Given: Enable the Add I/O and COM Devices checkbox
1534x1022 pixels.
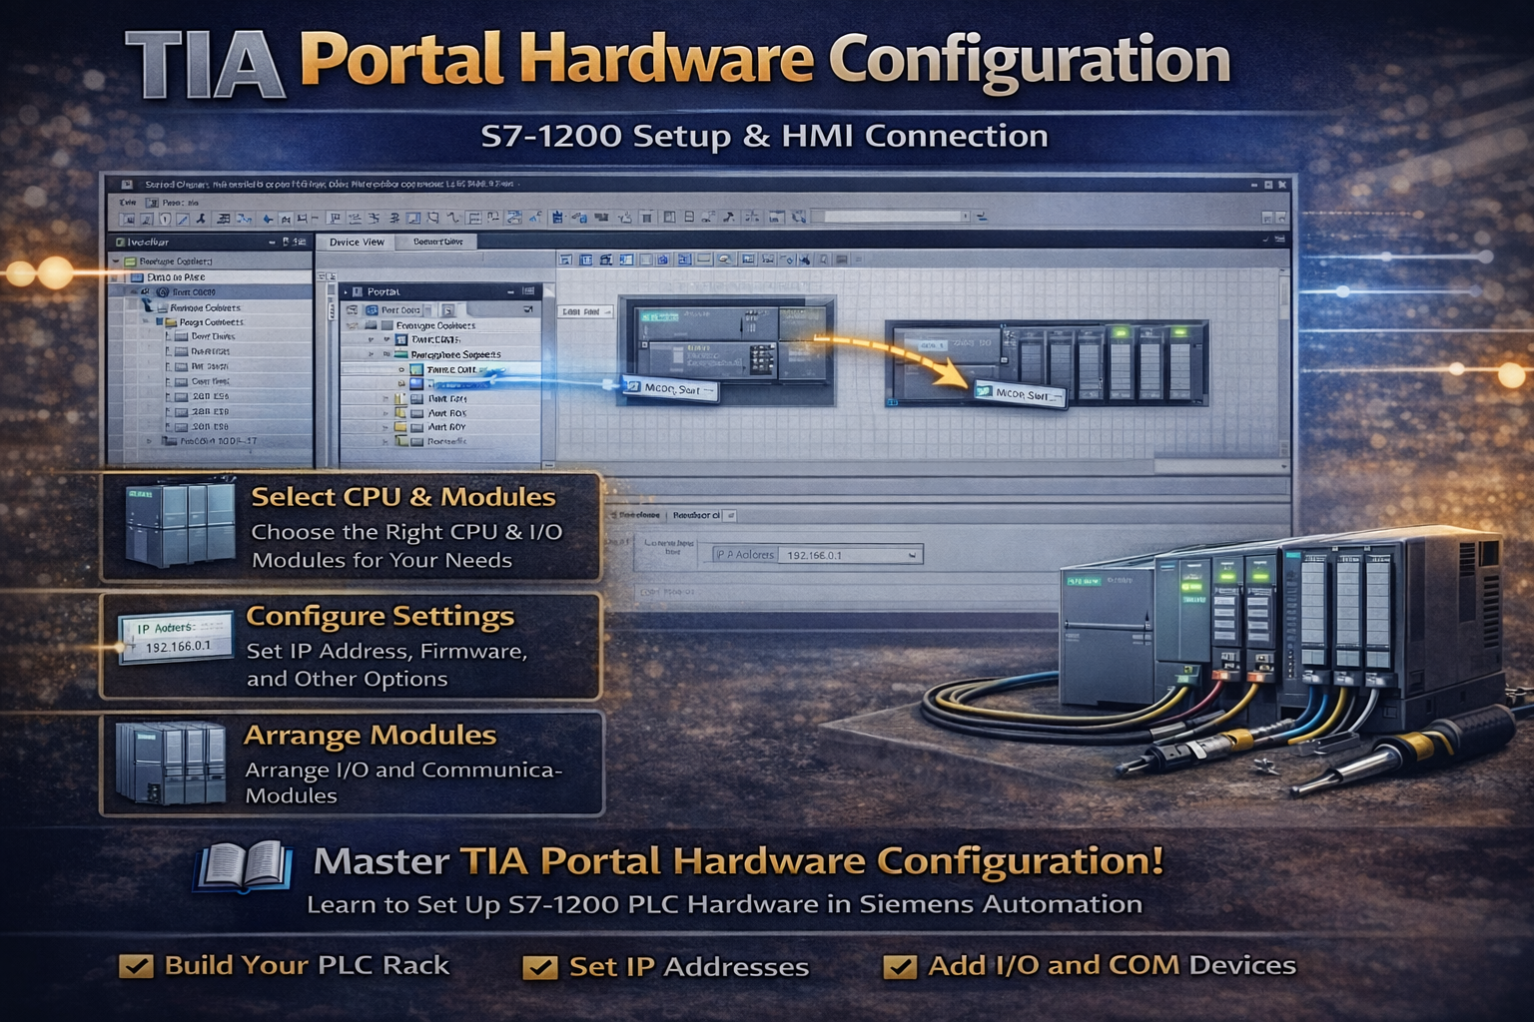Looking at the screenshot, I should [x=901, y=965].
